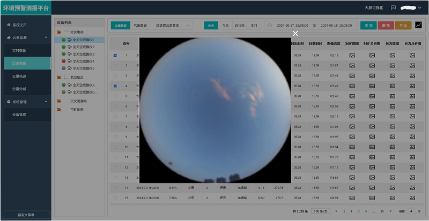Click the trend chart icon button
This screenshot has width=429, height=221.
point(418,25)
